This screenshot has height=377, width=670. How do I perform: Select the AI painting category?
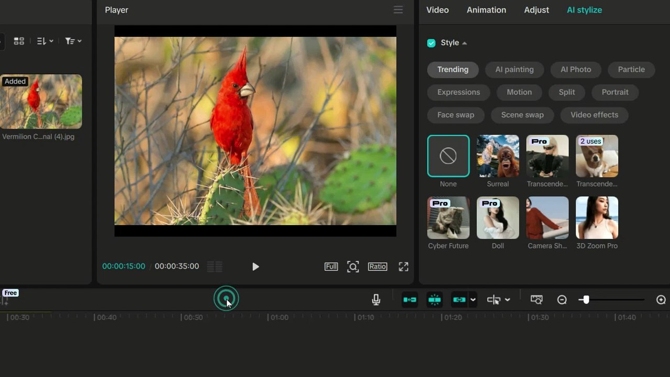(515, 70)
